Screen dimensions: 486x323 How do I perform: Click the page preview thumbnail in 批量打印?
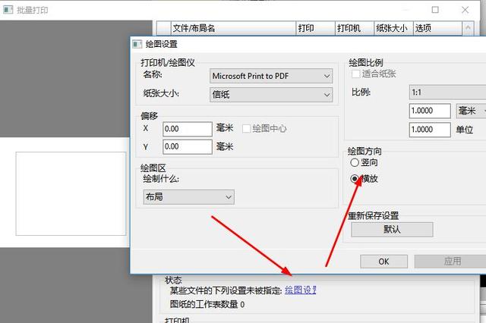click(x=71, y=193)
